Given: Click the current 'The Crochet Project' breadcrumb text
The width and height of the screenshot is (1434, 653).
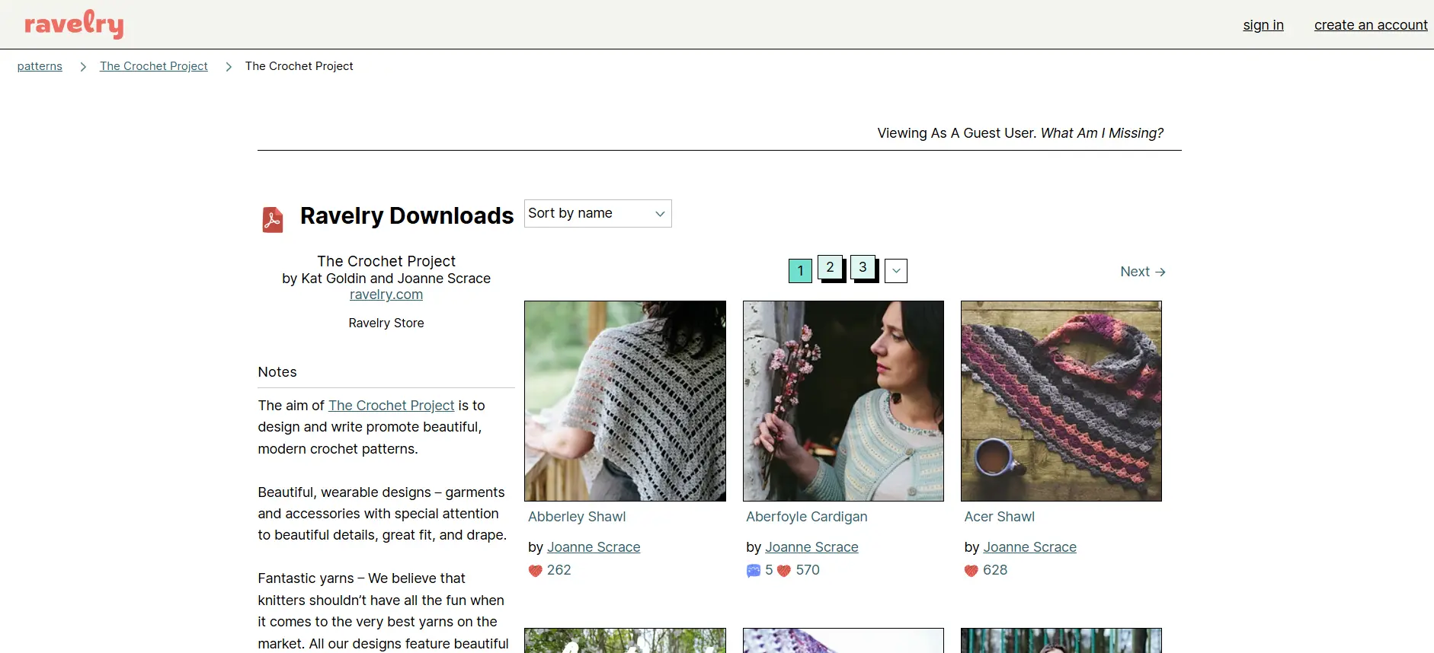Looking at the screenshot, I should [x=299, y=66].
